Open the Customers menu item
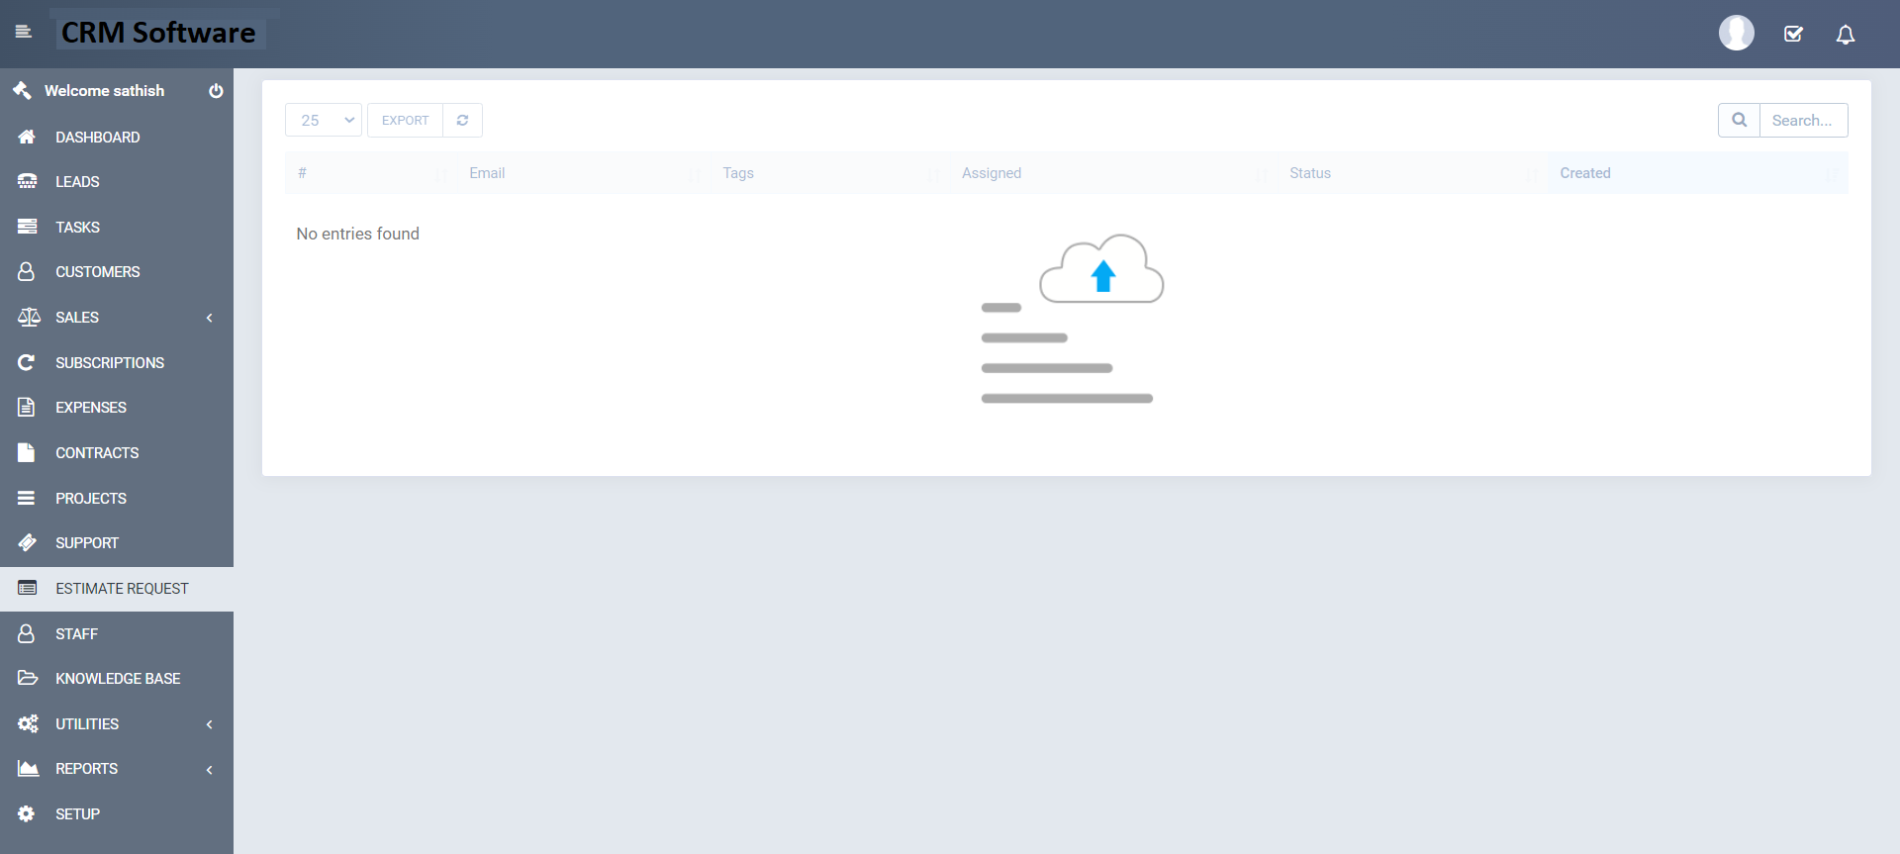The image size is (1900, 854). coord(97,272)
